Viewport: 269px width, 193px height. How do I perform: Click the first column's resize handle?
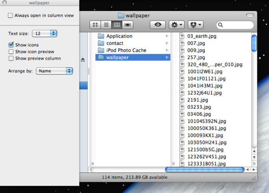pos(93,164)
